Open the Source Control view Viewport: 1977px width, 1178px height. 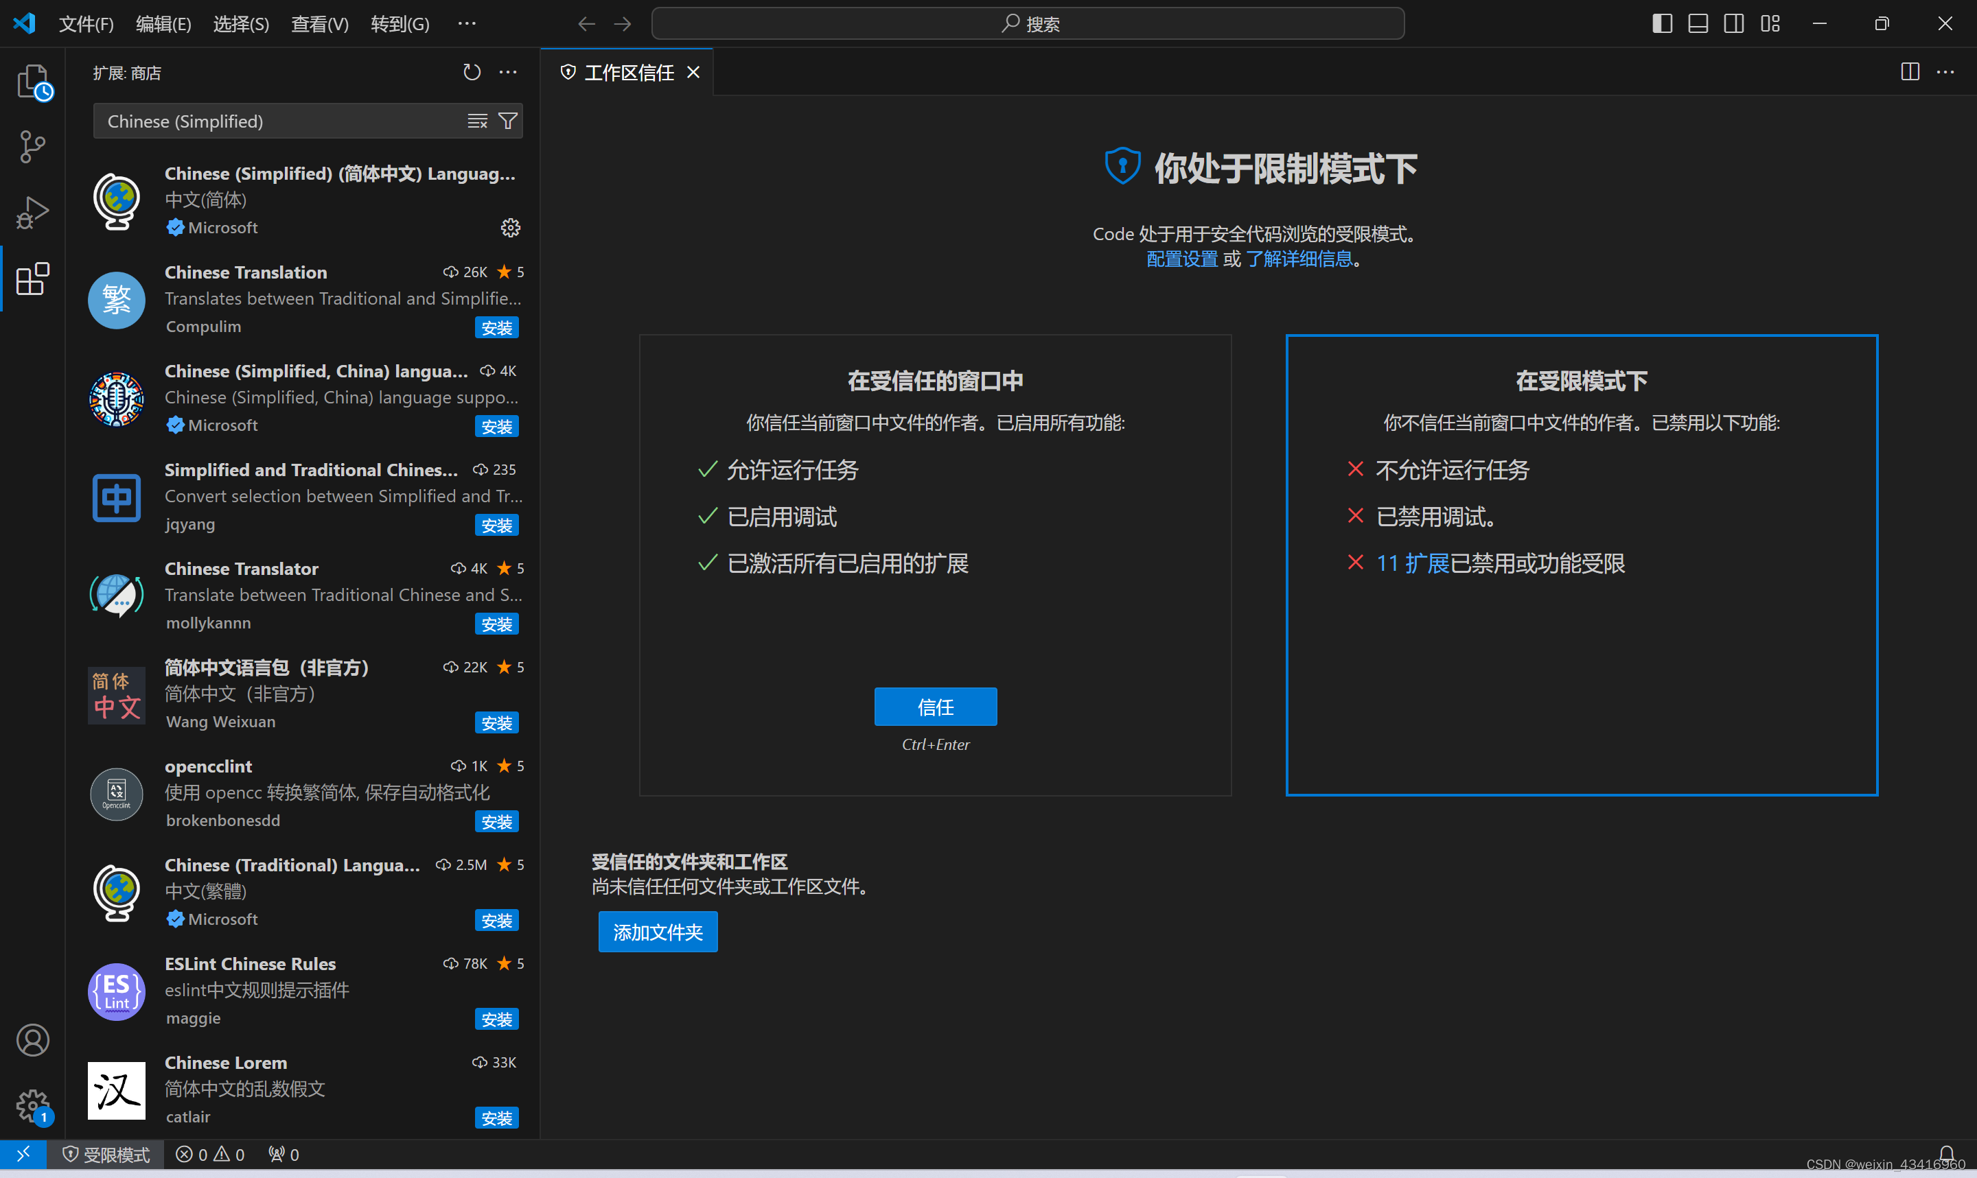click(x=32, y=147)
